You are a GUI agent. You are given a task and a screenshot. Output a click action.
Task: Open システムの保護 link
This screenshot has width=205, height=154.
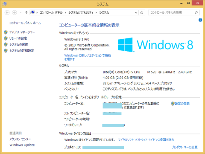[19, 44]
